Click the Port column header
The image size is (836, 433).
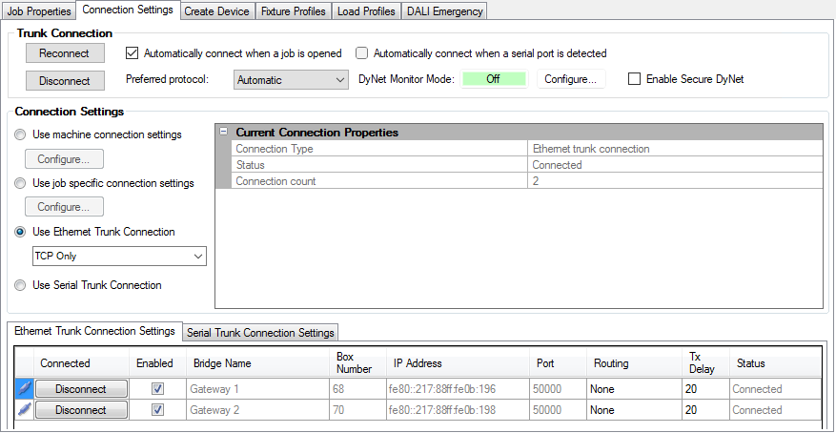558,363
